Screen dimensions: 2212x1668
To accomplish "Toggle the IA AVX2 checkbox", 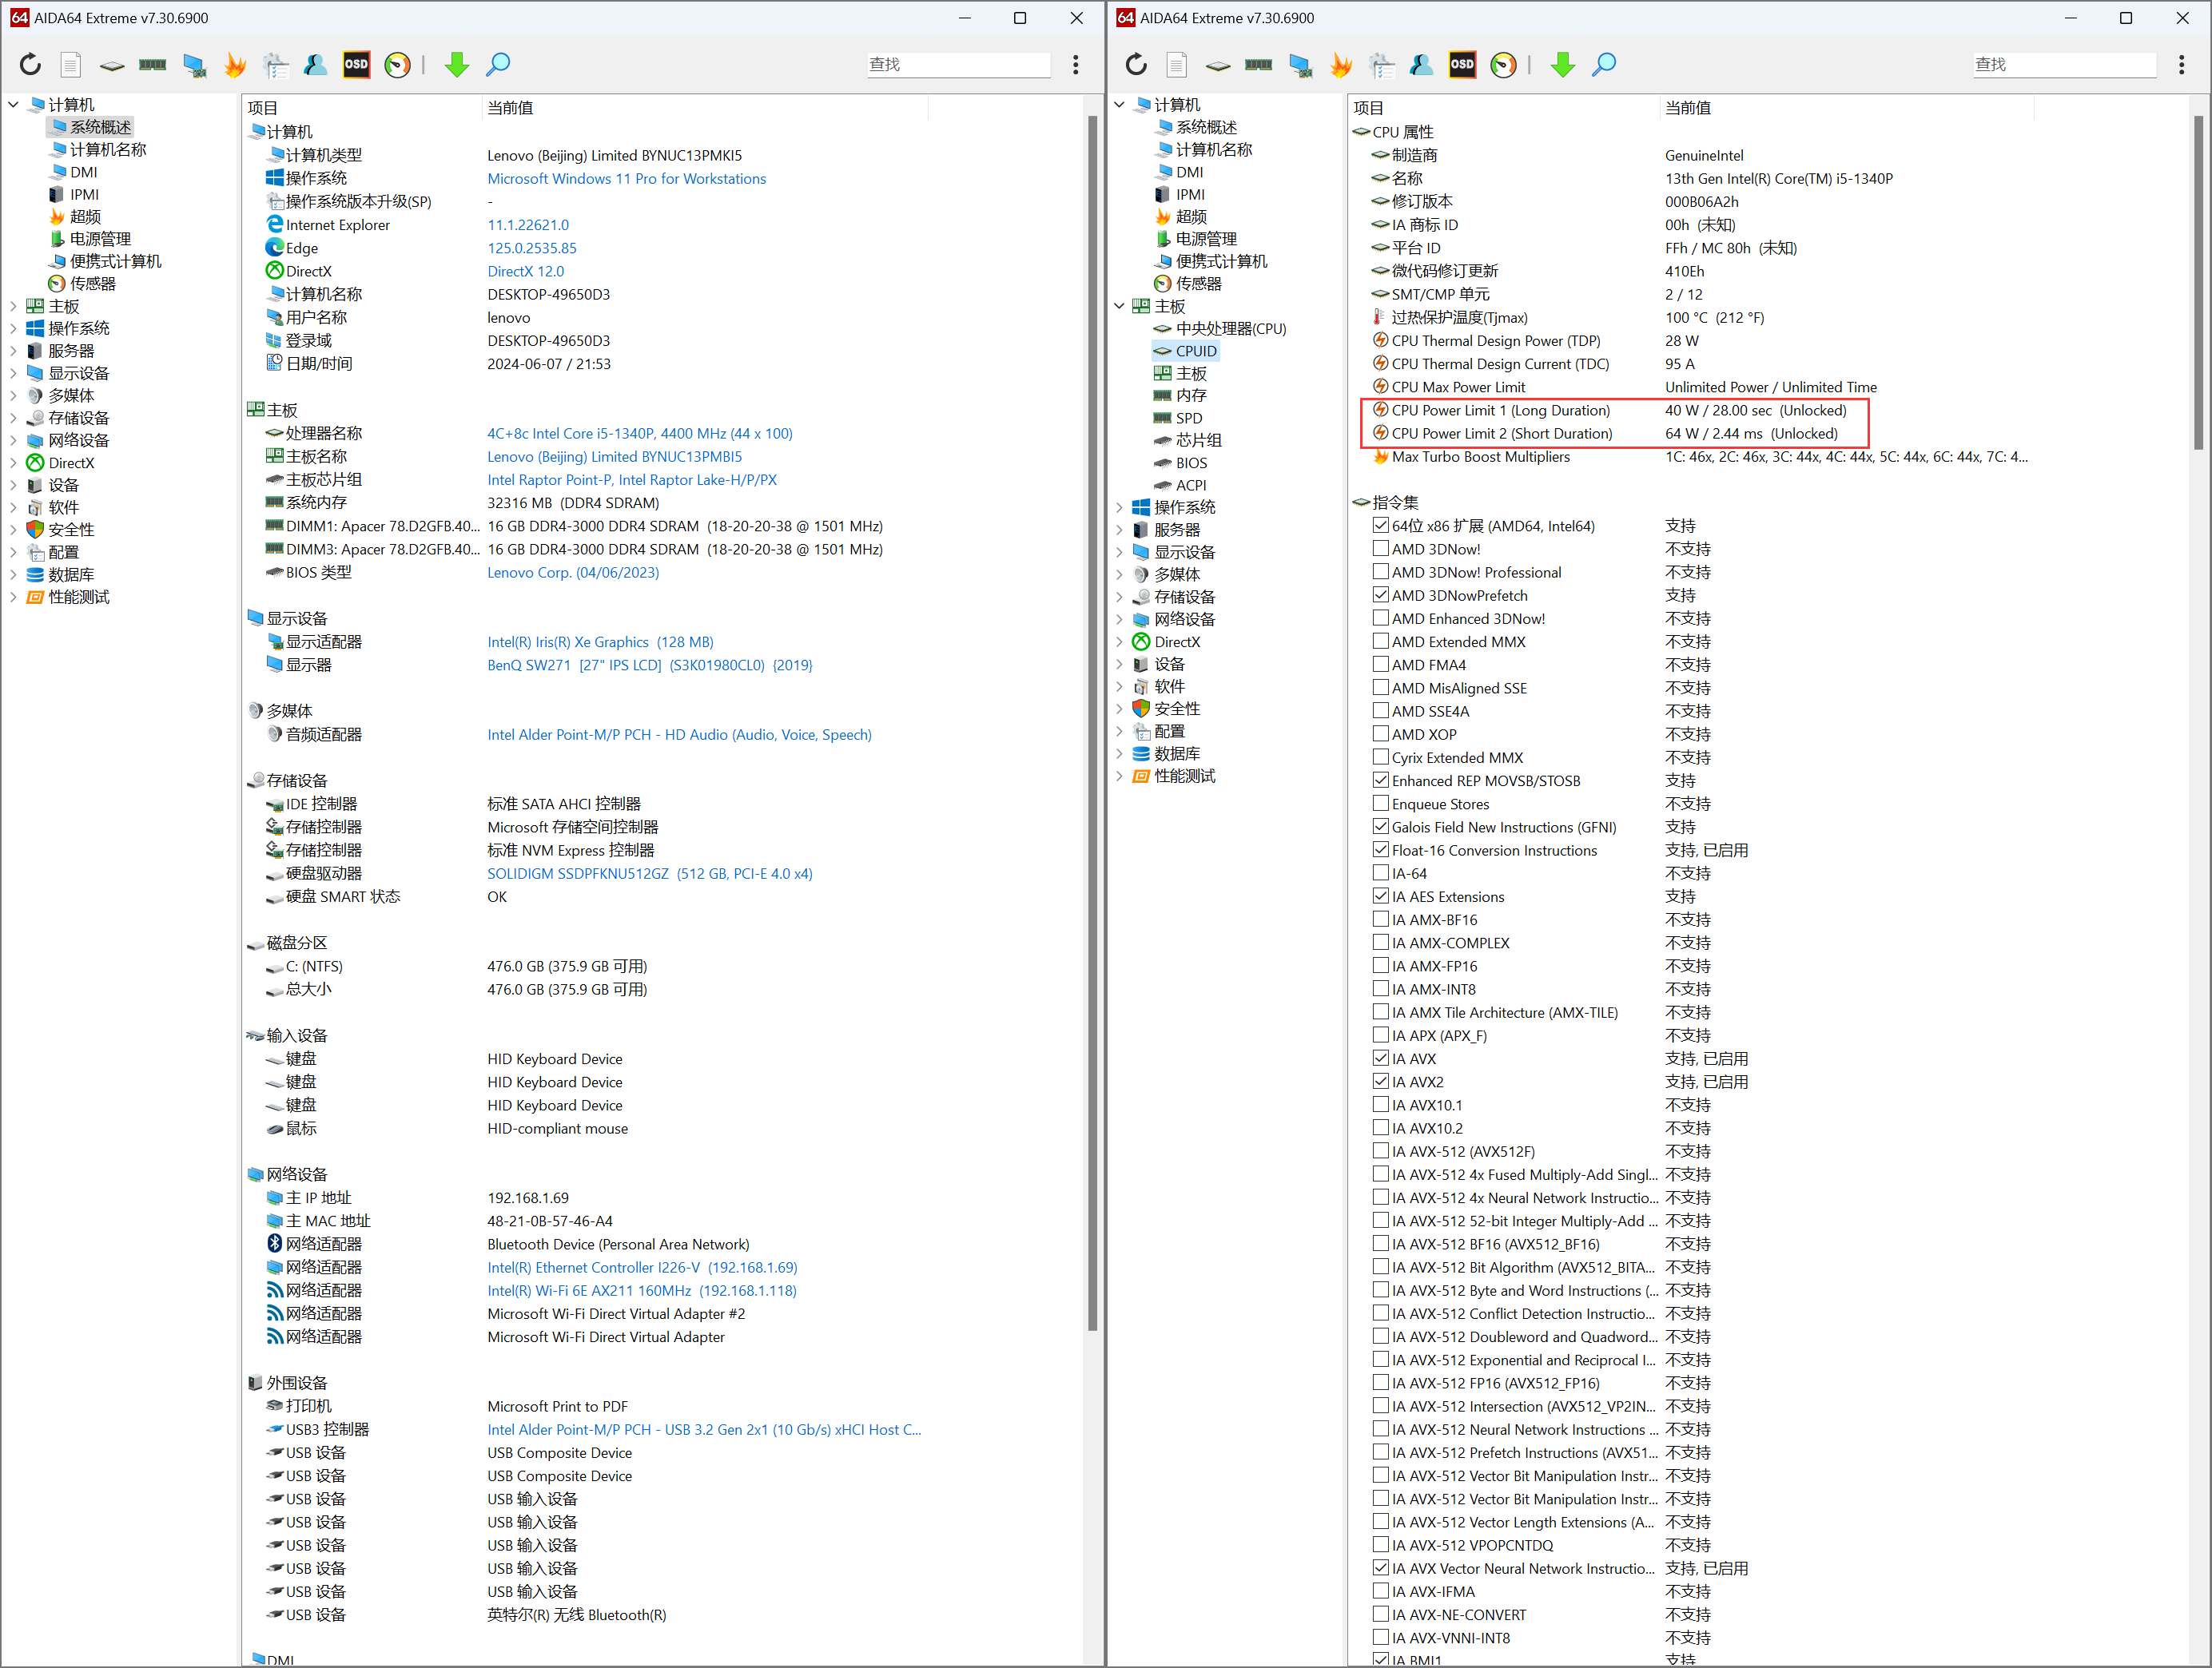I will (1380, 1082).
